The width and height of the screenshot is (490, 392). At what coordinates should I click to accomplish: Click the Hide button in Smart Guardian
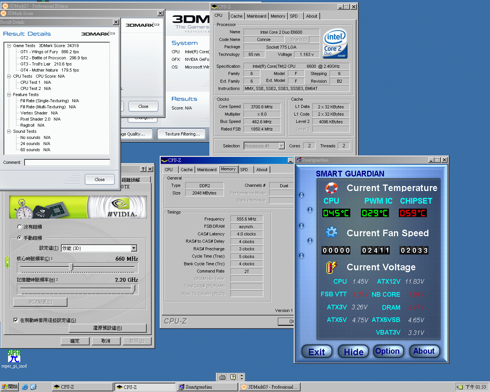353,352
